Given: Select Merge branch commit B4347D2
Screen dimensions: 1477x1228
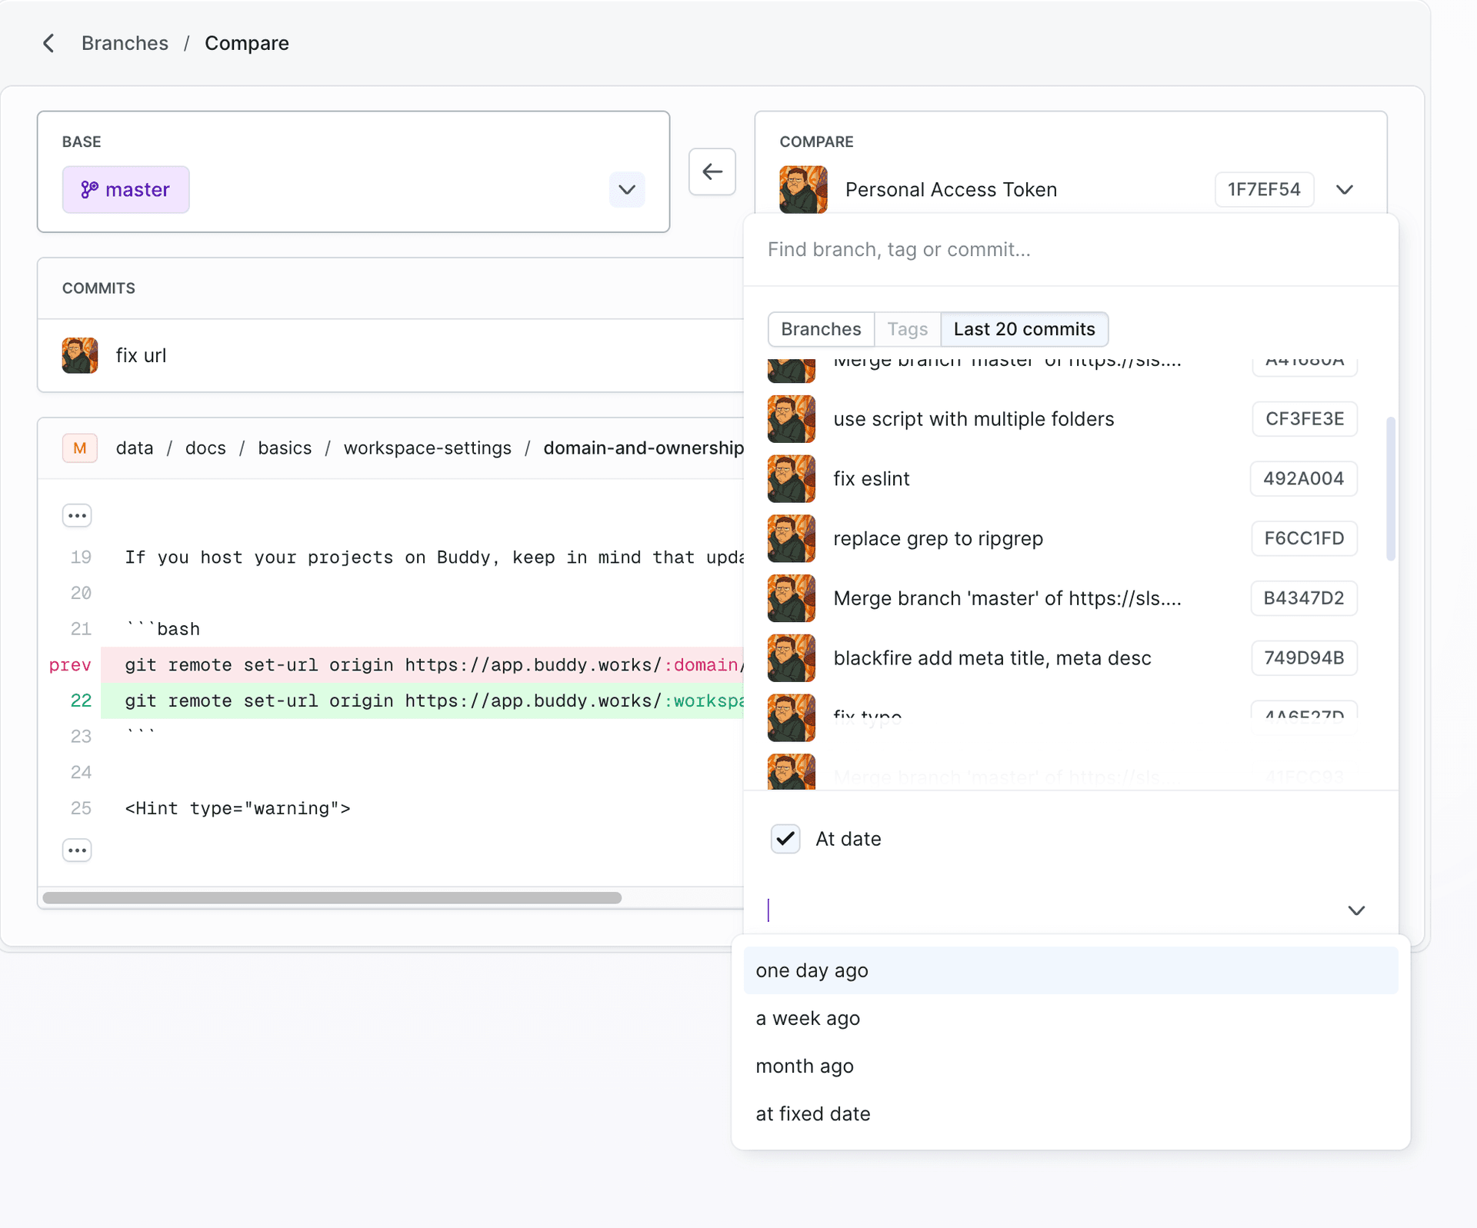Looking at the screenshot, I should pos(1062,599).
